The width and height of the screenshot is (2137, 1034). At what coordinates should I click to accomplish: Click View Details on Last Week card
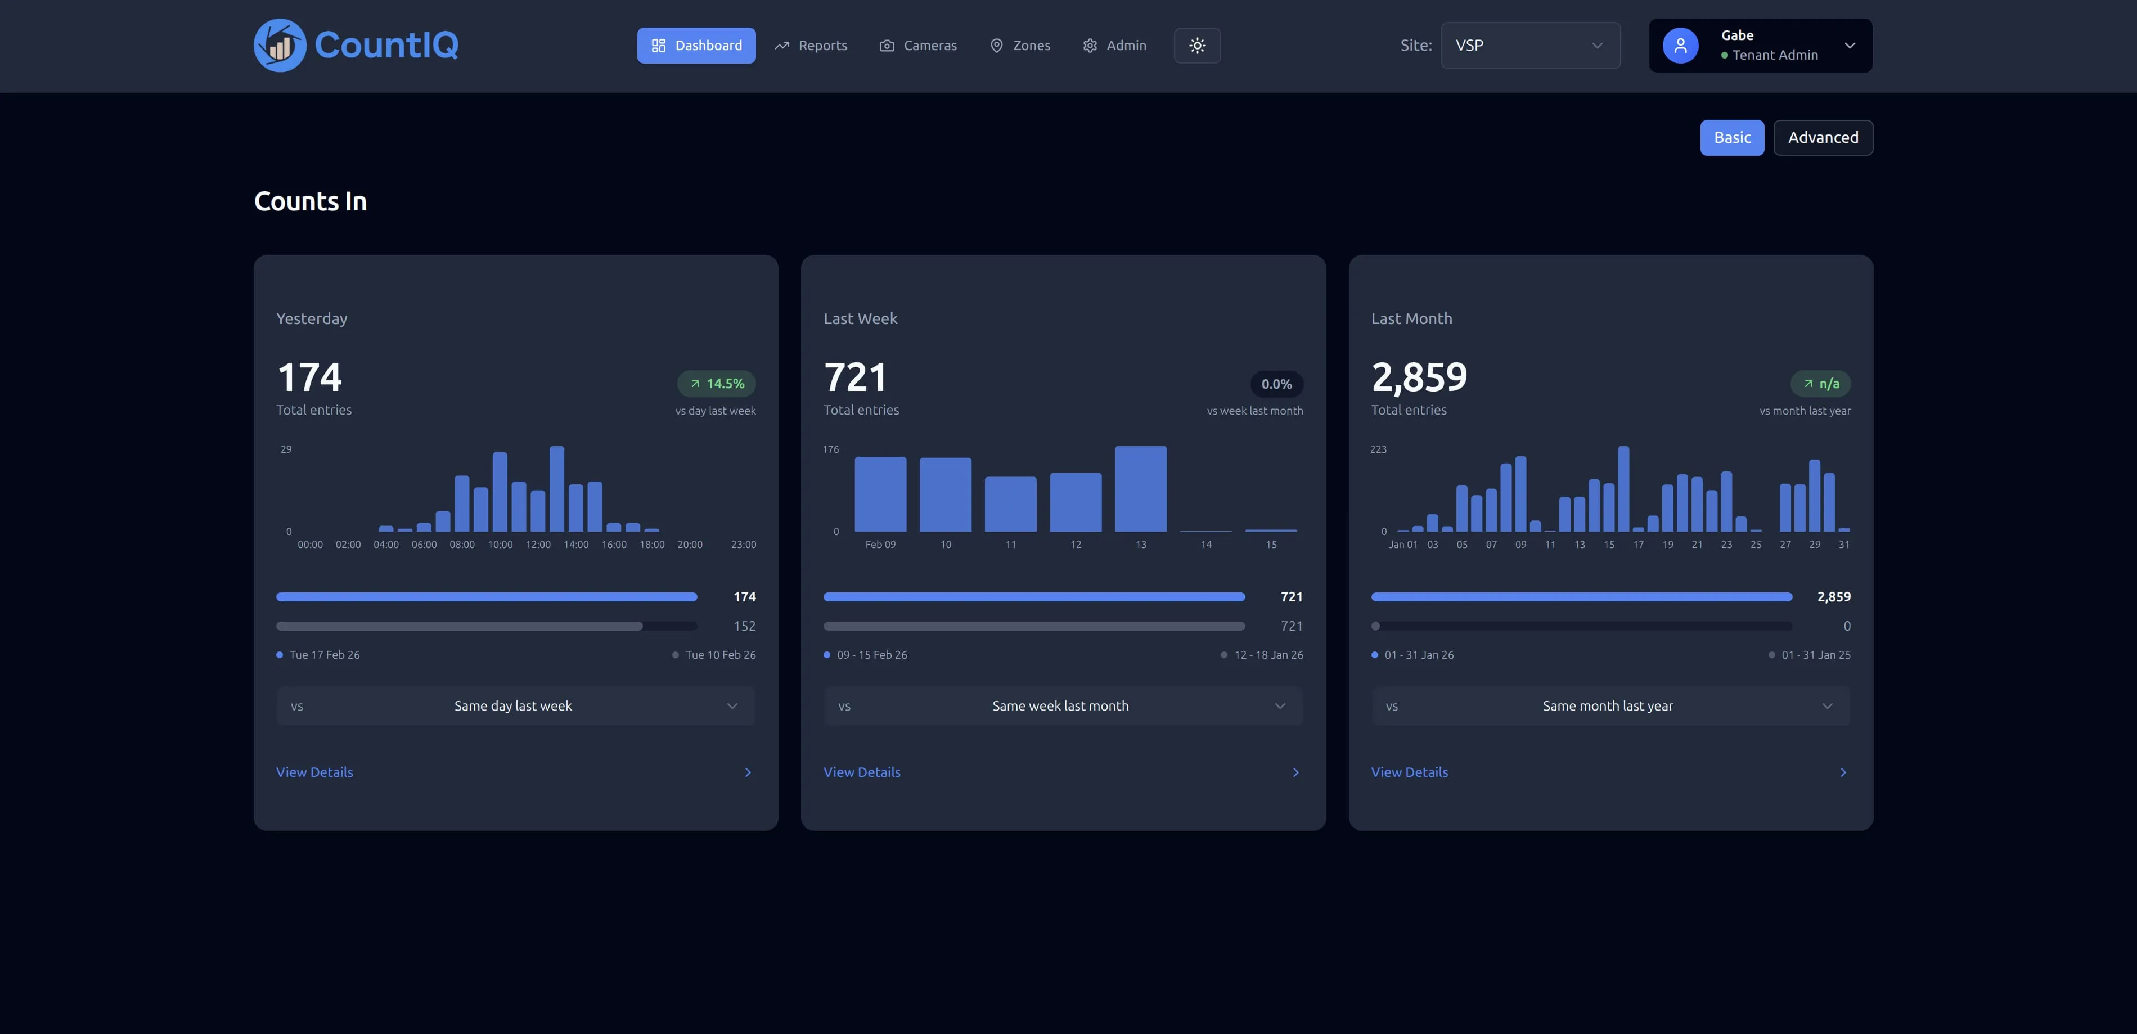tap(861, 772)
